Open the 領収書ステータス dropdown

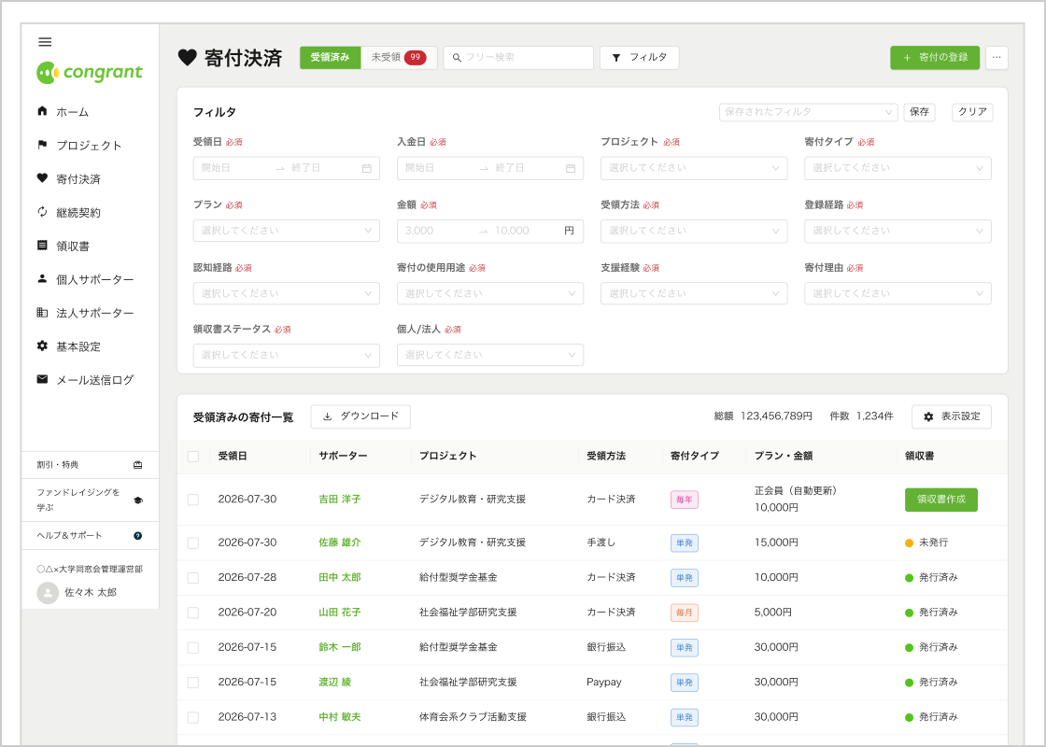point(286,355)
